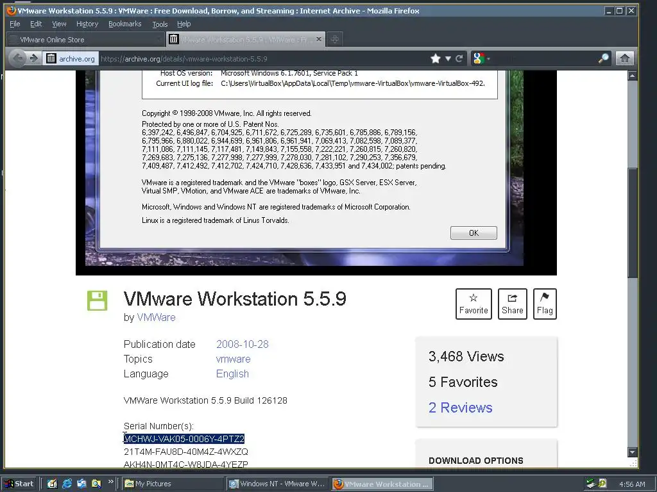Open the View menu

click(59, 24)
